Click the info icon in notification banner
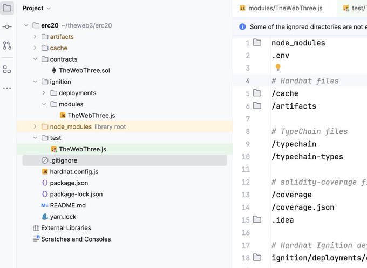The width and height of the screenshot is (367, 268). 242,26
